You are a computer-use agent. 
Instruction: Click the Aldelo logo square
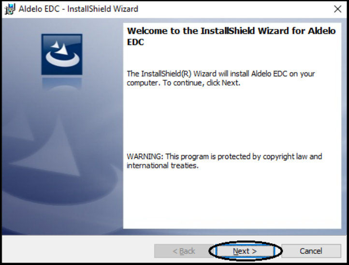point(62,54)
